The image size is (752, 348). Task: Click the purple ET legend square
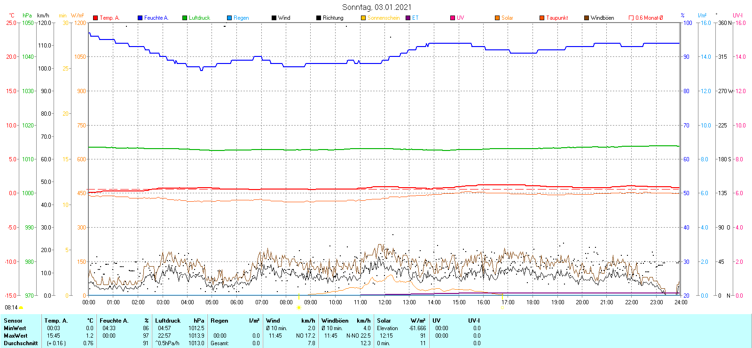pos(408,18)
